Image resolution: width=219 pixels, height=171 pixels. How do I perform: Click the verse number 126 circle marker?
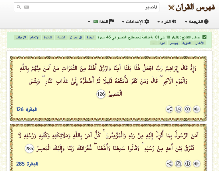coord(101,94)
